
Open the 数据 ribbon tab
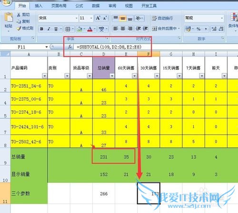[x=96, y=6]
